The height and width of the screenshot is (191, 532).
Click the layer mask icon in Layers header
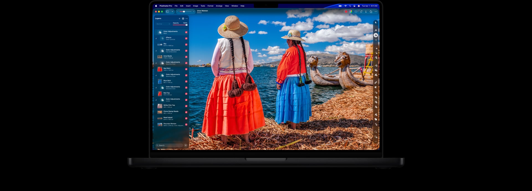tap(183, 18)
